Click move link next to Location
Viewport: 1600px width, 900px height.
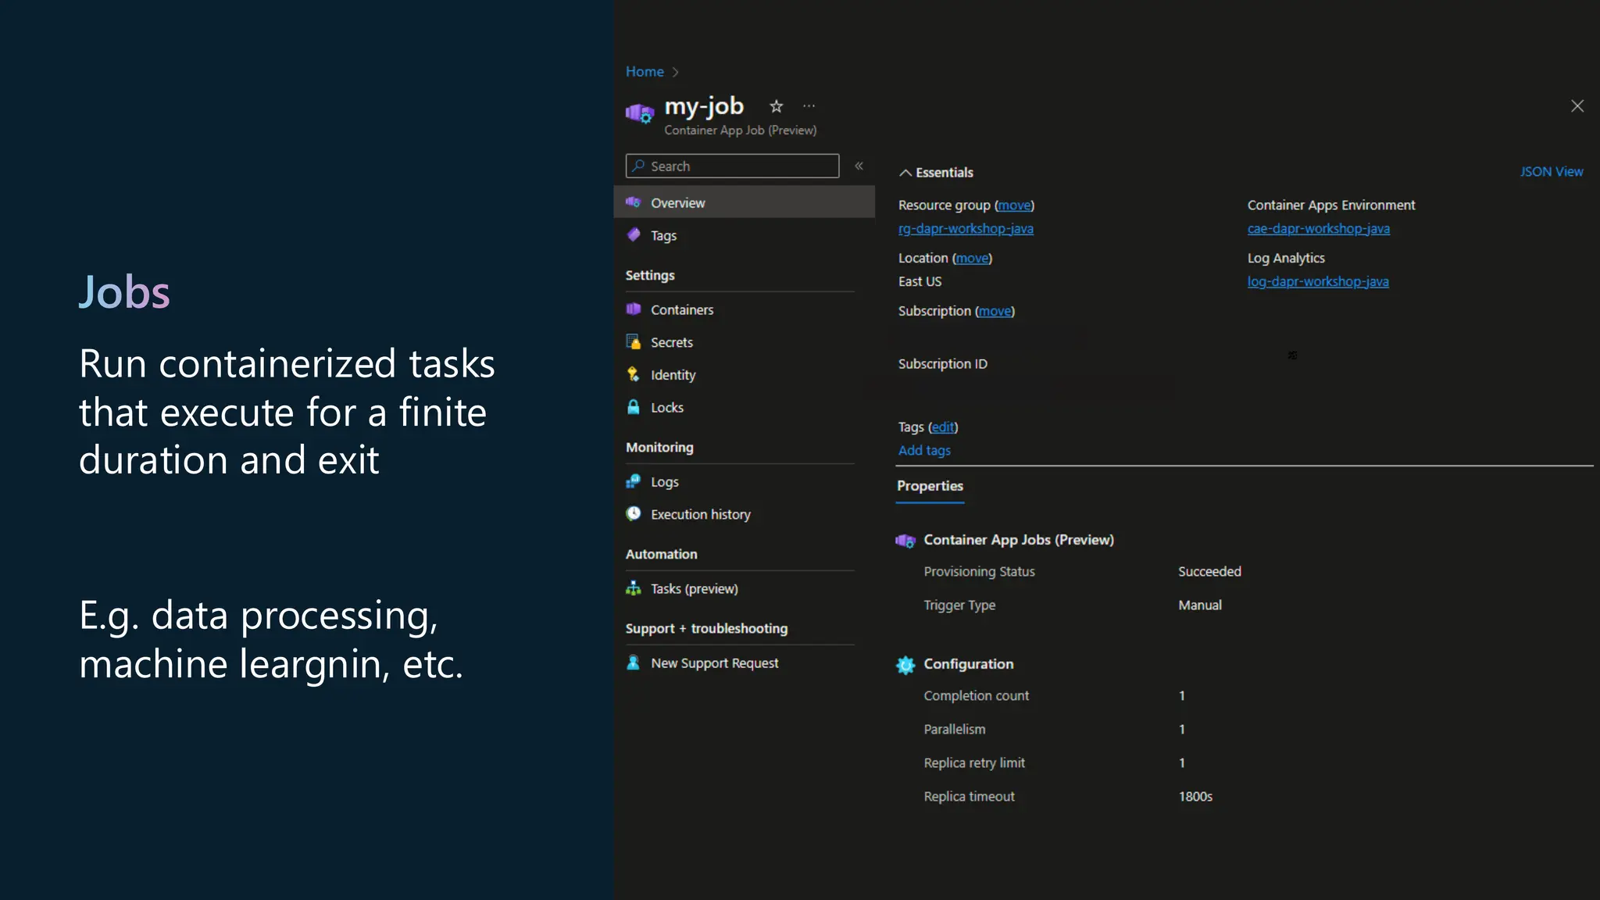point(972,259)
